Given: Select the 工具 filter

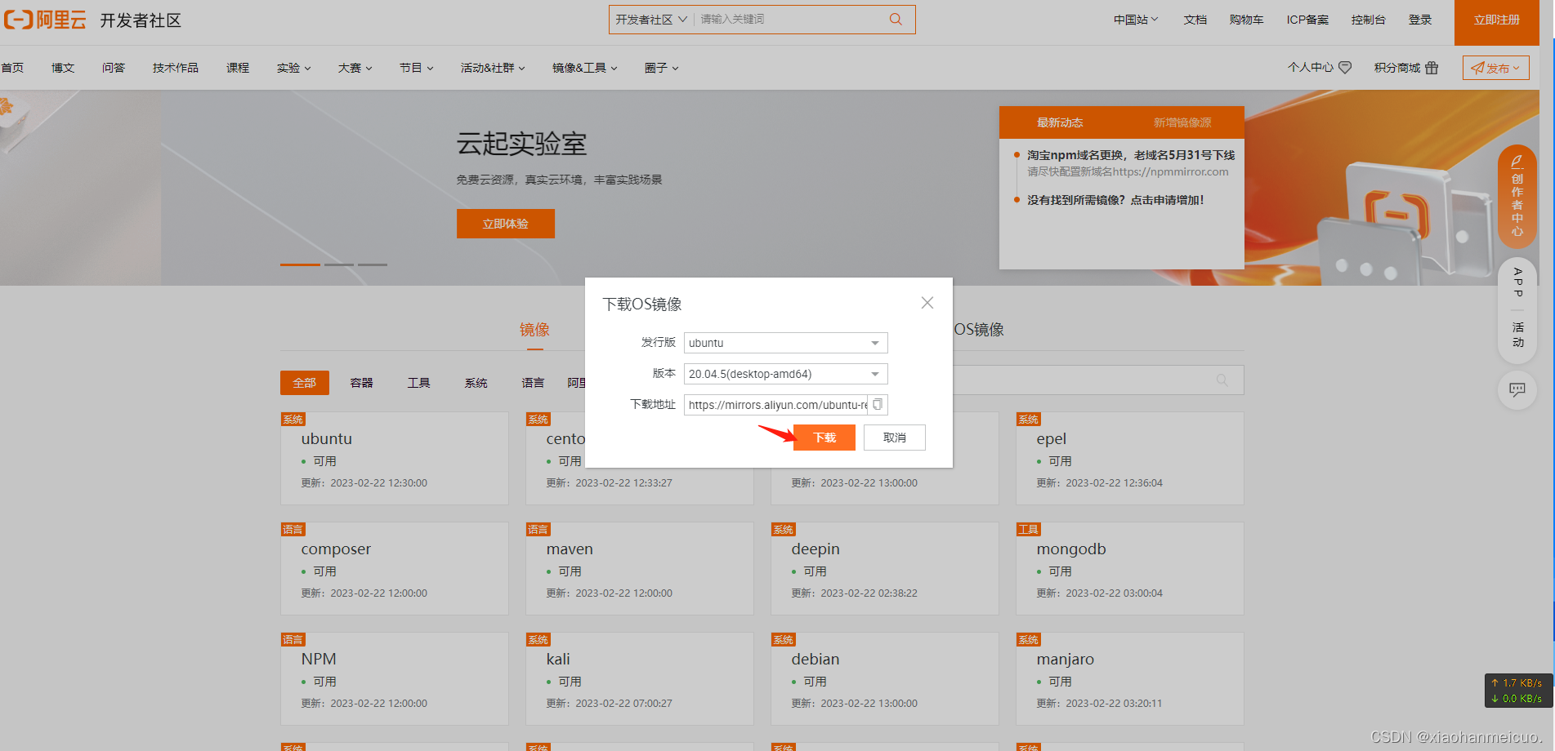Looking at the screenshot, I should click(419, 383).
